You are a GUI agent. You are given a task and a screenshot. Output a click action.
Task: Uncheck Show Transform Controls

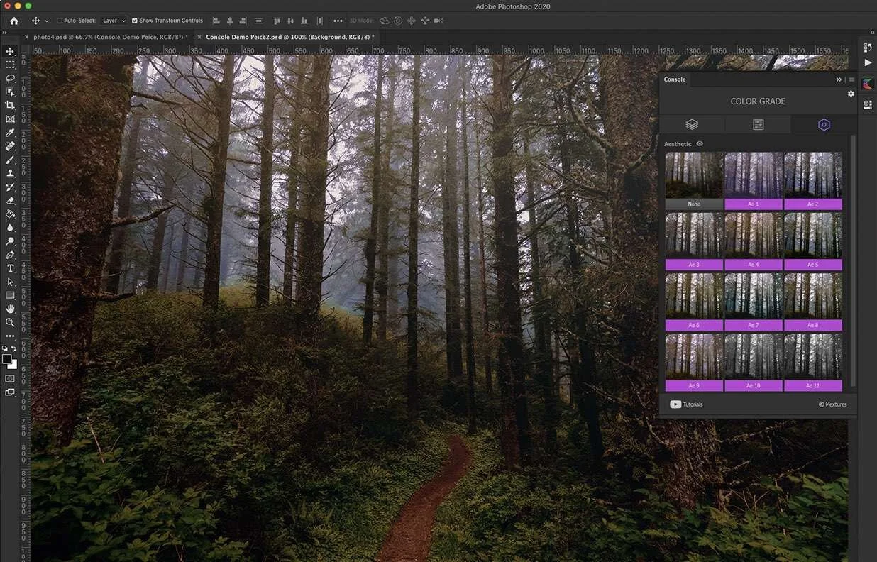[135, 21]
